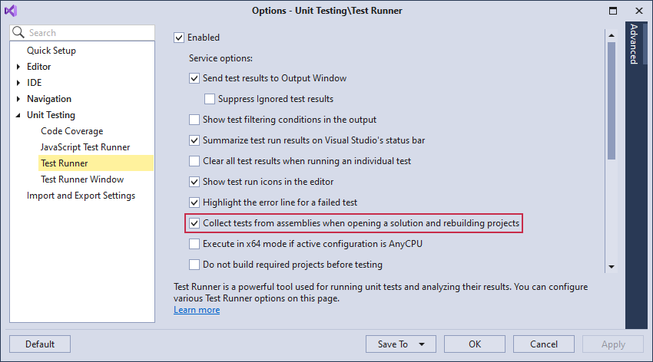
Task: Open the Test Runner Window settings page
Action: coord(82,179)
